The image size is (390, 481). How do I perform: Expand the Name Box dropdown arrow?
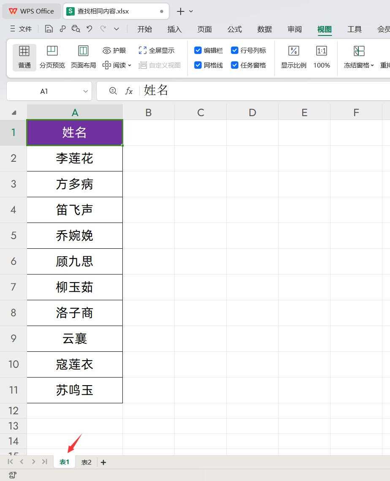pyautogui.click(x=86, y=91)
